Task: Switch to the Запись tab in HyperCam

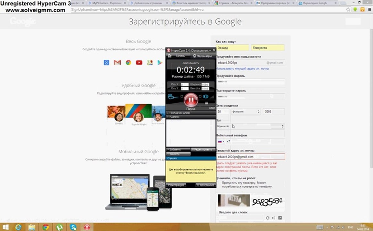Action: (178, 56)
